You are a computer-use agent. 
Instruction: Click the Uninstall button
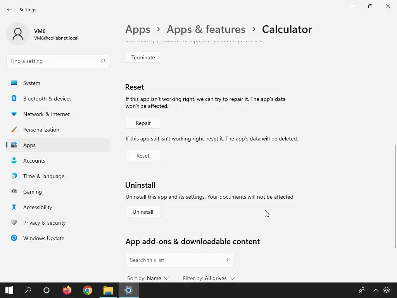point(143,212)
